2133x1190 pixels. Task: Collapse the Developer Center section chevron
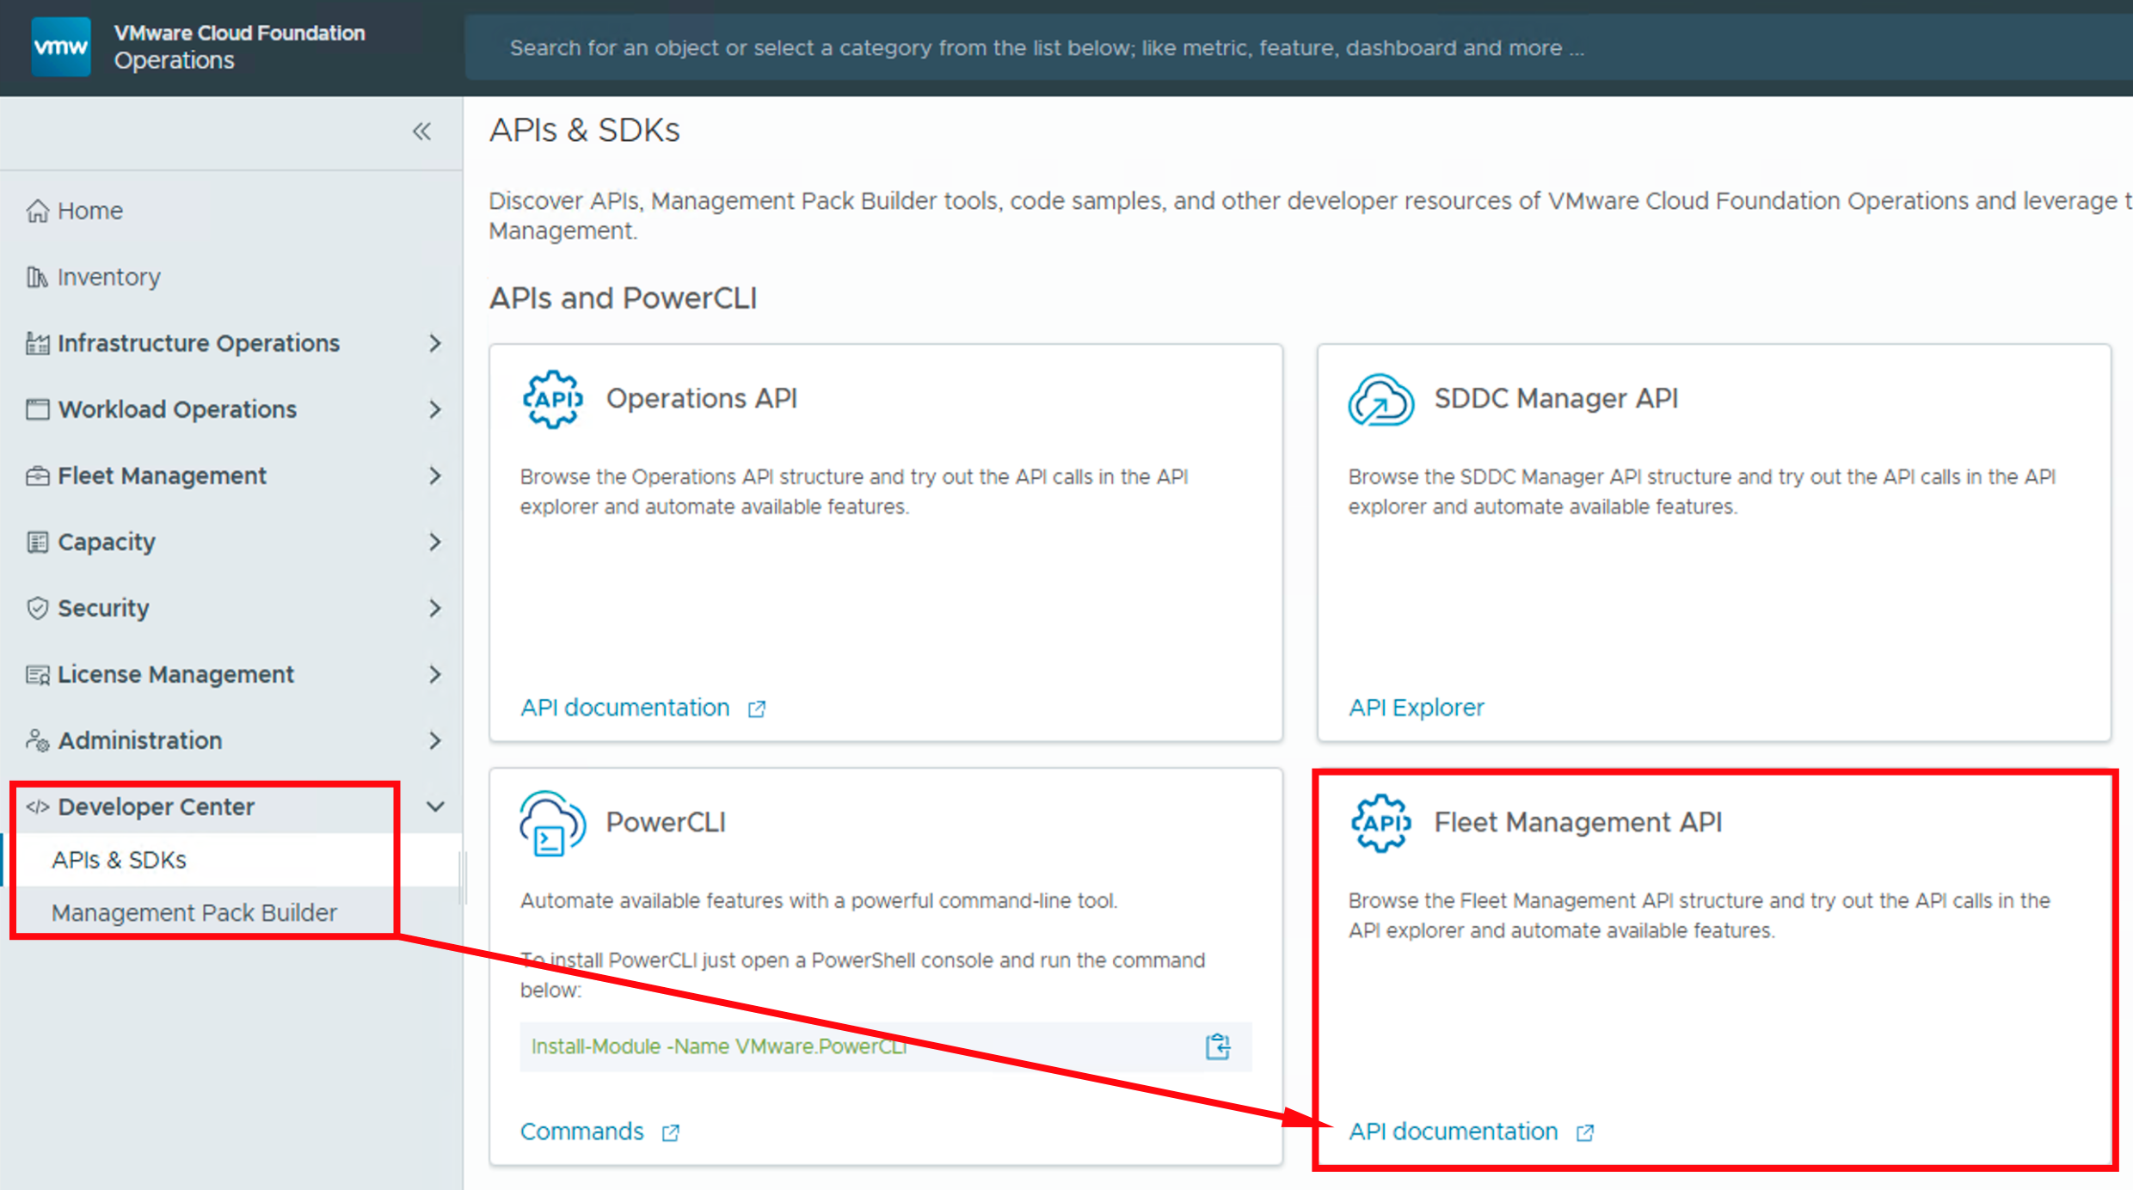pyautogui.click(x=435, y=807)
